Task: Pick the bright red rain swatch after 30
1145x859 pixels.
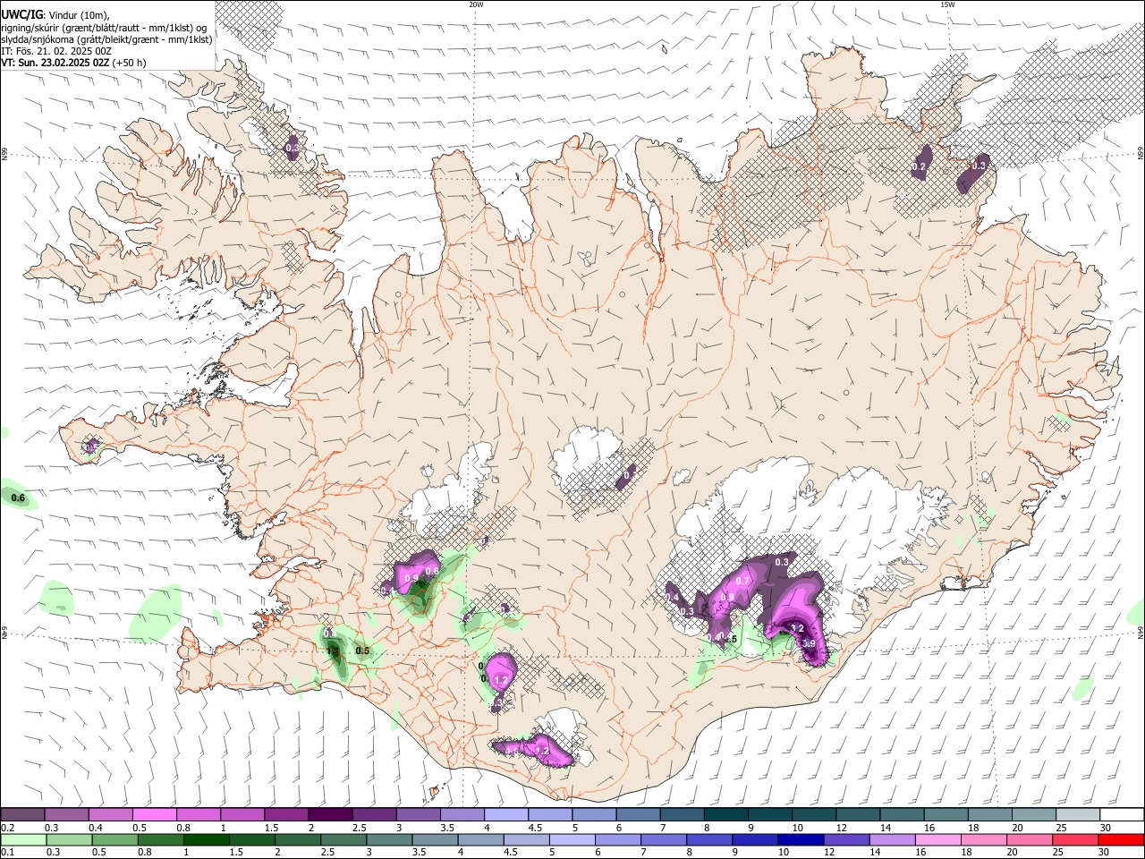Action: [1121, 839]
